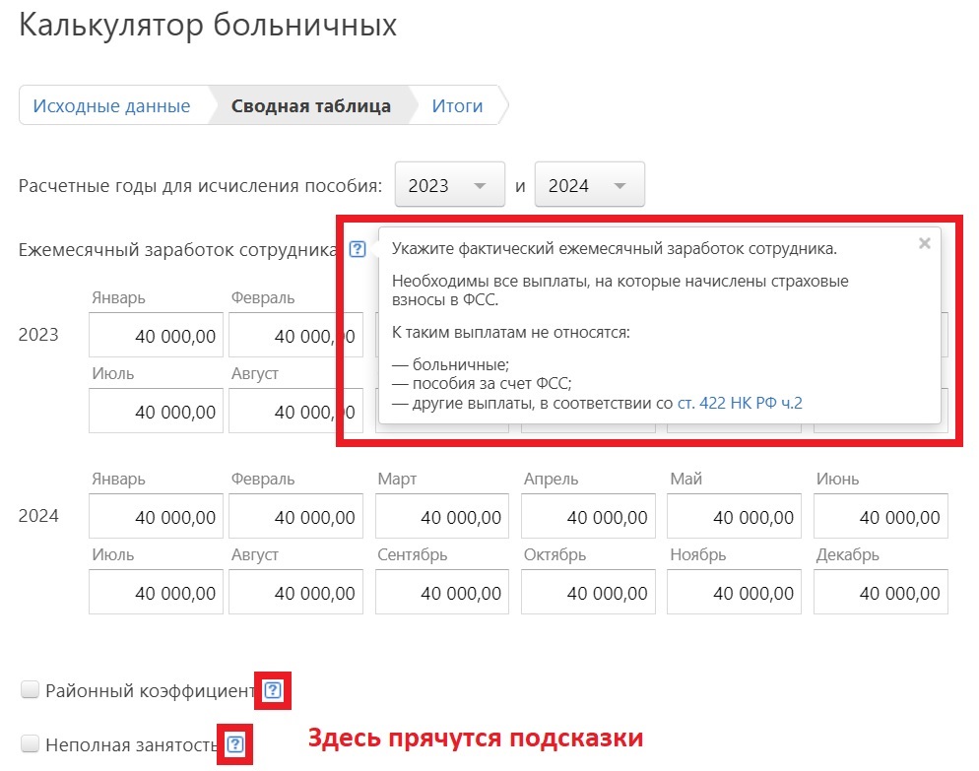
Task: Edit the 2023 Февраль earnings field
Action: coord(295,335)
